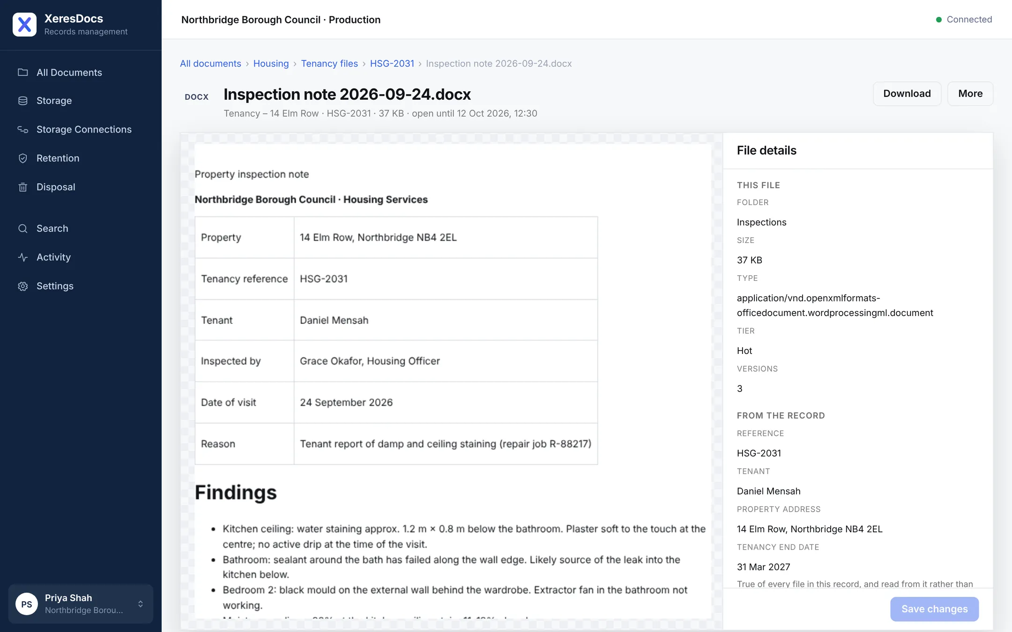Go to All Documents in sidebar
1012x632 pixels.
coord(81,72)
